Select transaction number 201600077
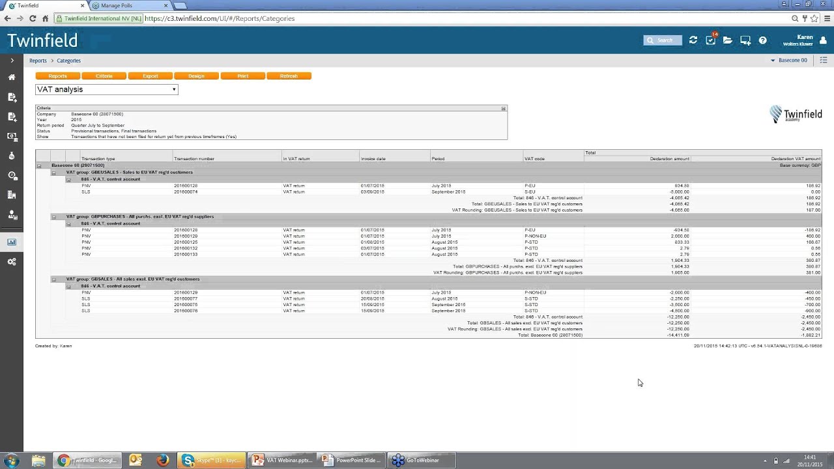The image size is (834, 469). 186,299
